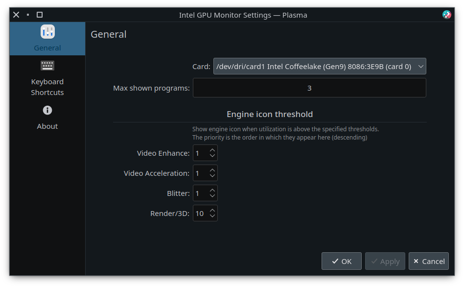Open the About info icon
This screenshot has height=287, width=464.
coord(47,110)
